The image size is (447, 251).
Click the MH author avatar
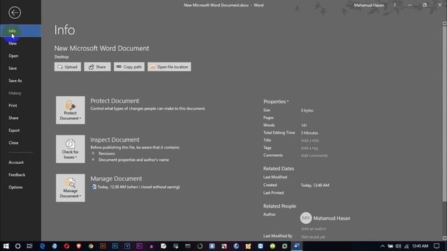coord(306,218)
